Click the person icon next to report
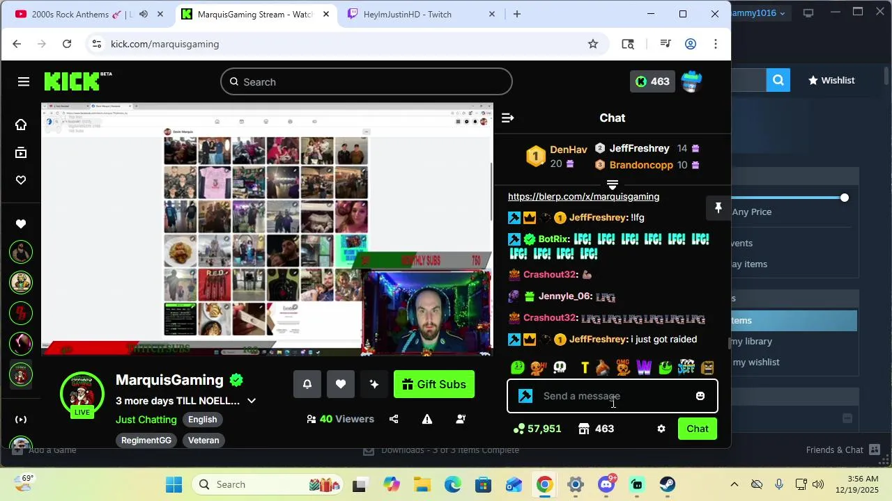Image resolution: width=892 pixels, height=501 pixels. pos(461,419)
